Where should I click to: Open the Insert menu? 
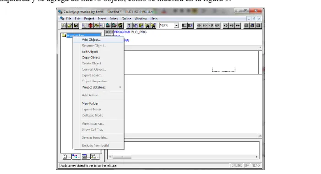click(x=102, y=19)
